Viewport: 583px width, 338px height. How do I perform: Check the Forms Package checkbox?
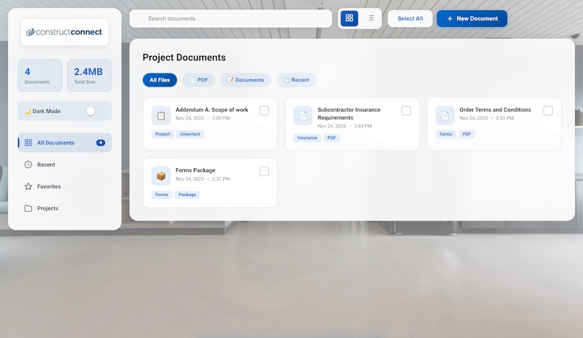tap(264, 171)
